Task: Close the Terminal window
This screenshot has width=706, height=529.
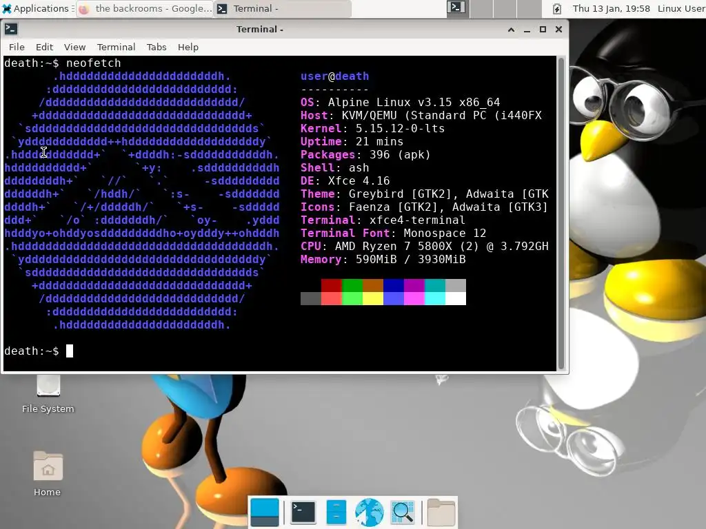Action: point(558,29)
